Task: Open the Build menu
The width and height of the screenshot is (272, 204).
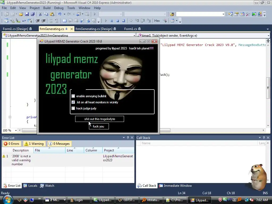Action: 47,8
